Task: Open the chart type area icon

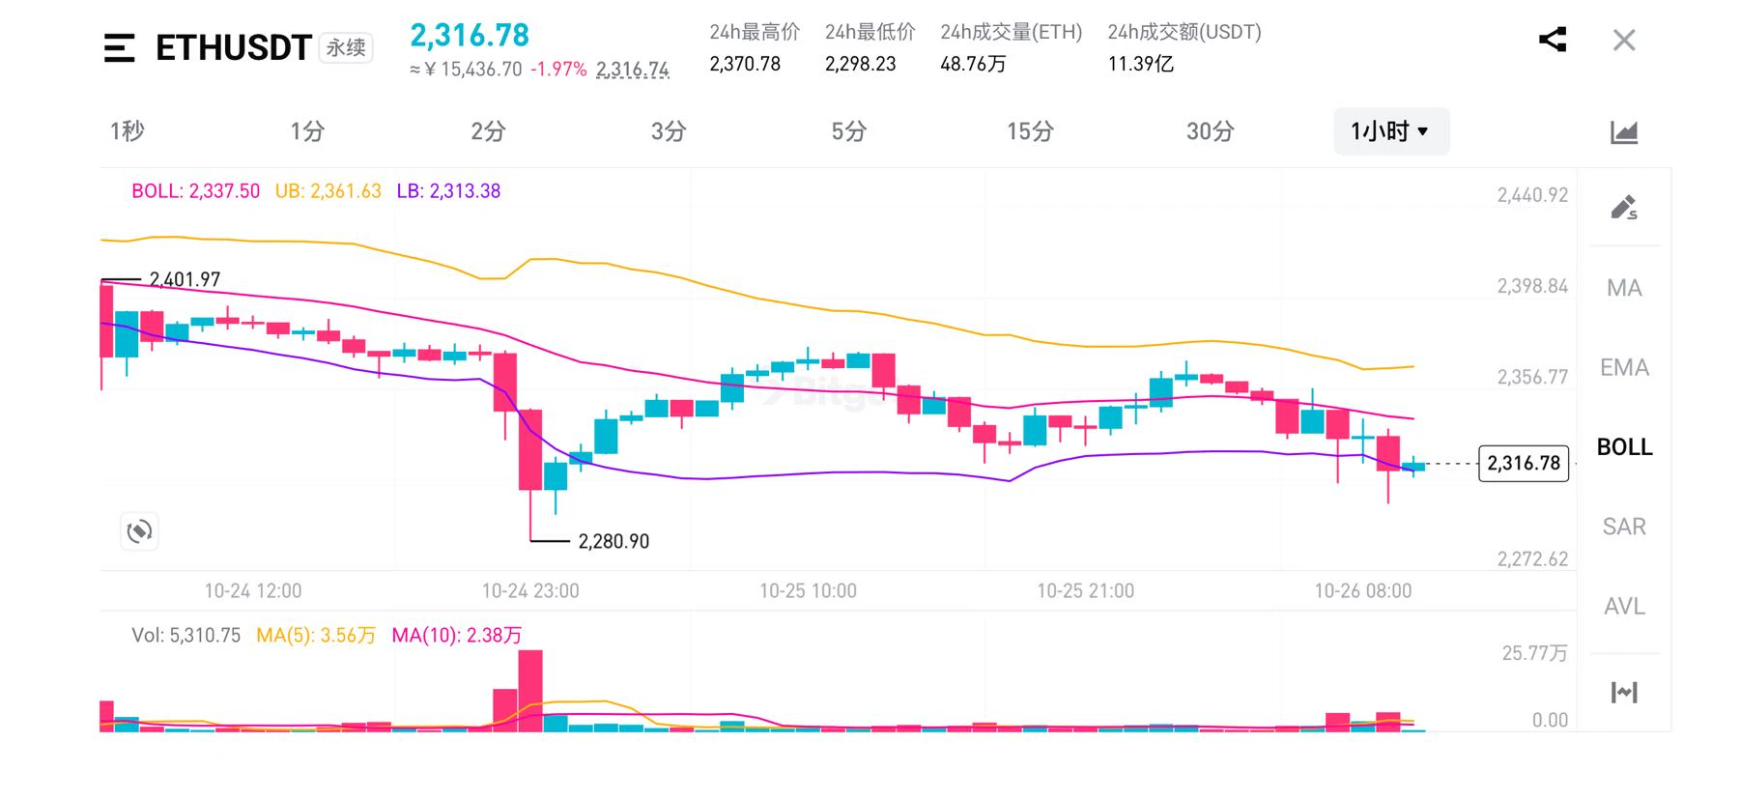Action: click(x=1624, y=131)
